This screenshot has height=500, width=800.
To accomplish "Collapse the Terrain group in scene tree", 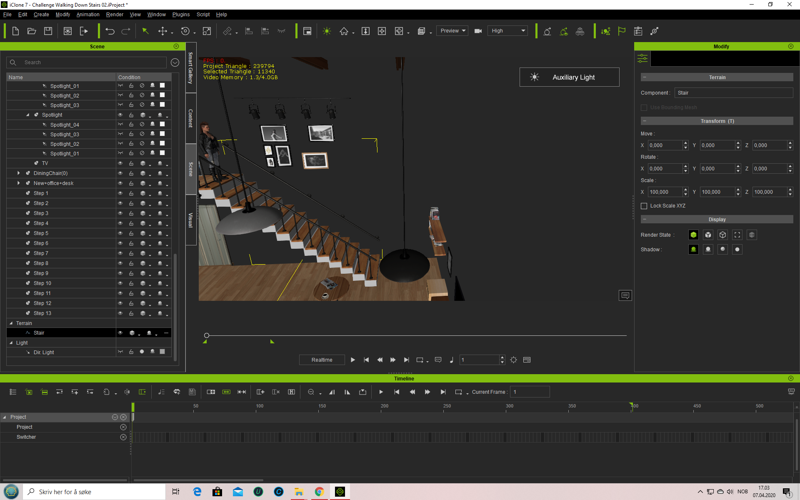I will (11, 323).
